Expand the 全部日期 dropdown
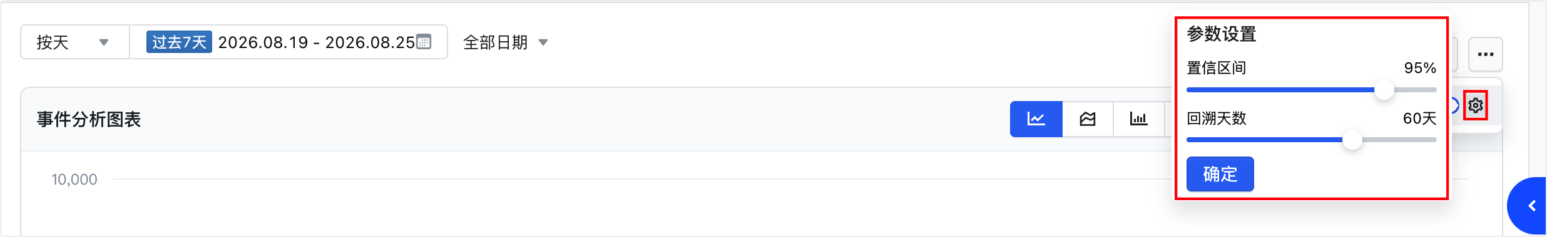1547x237 pixels. tap(506, 42)
